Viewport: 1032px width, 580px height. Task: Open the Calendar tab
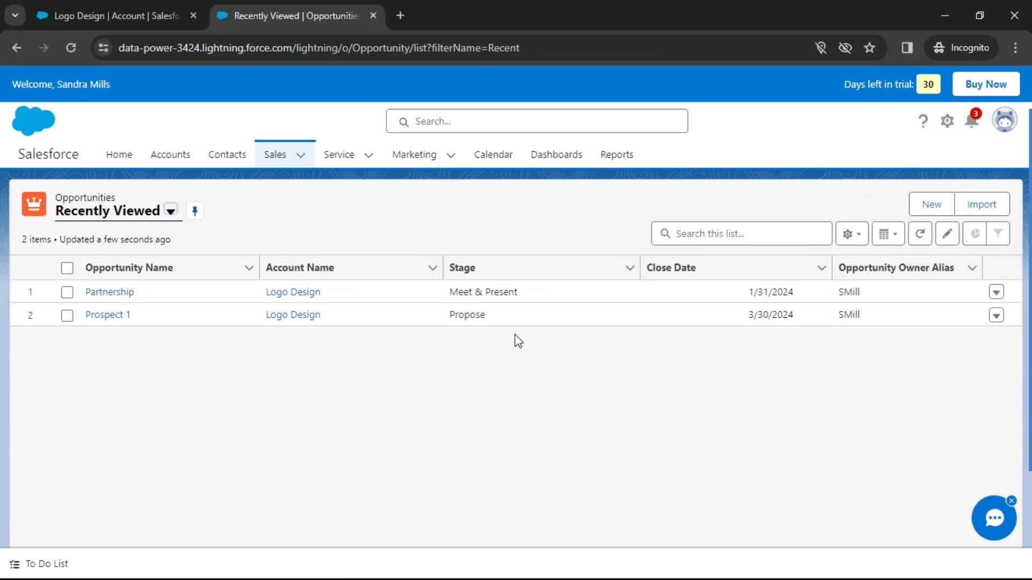click(493, 155)
